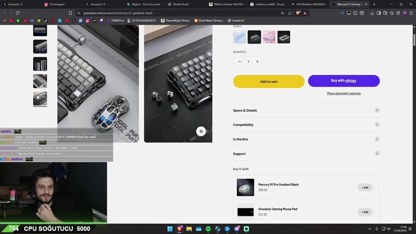416x234 pixels.
Task: Open the extensions puzzle icon
Action: click(x=355, y=13)
